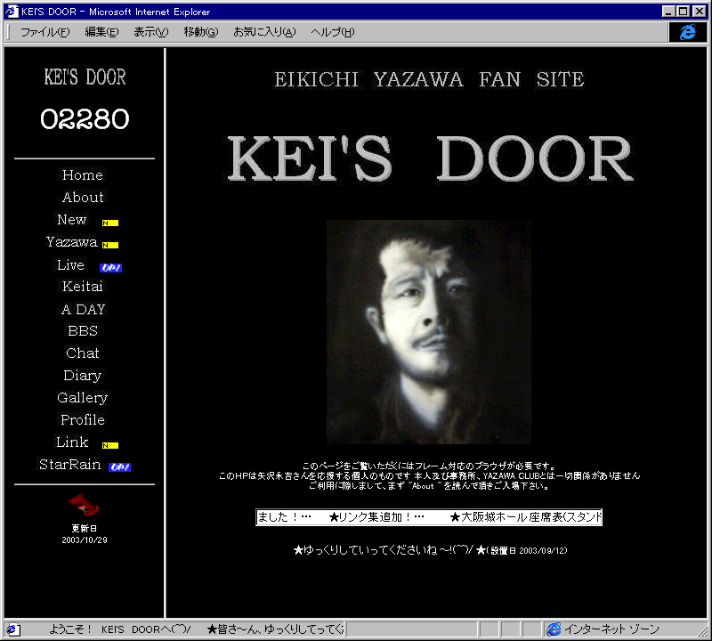
Task: Minimize the Internet Explorer window
Action: (x=668, y=12)
